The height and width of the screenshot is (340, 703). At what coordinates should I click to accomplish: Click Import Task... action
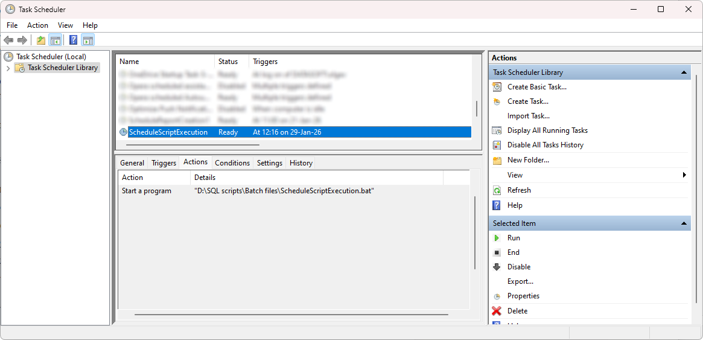coord(529,116)
